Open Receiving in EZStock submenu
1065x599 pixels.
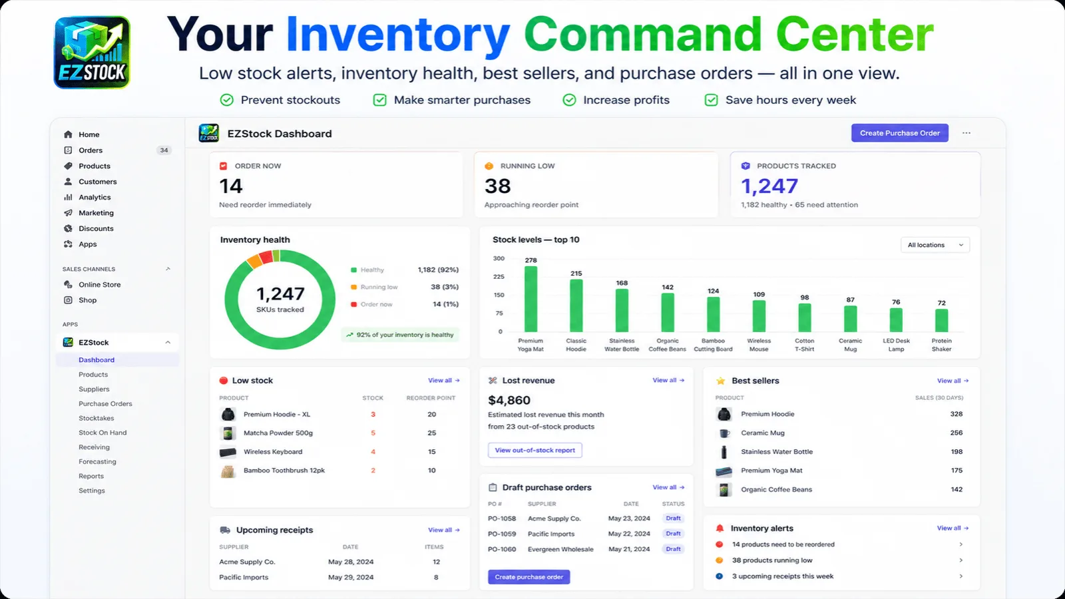coord(94,447)
